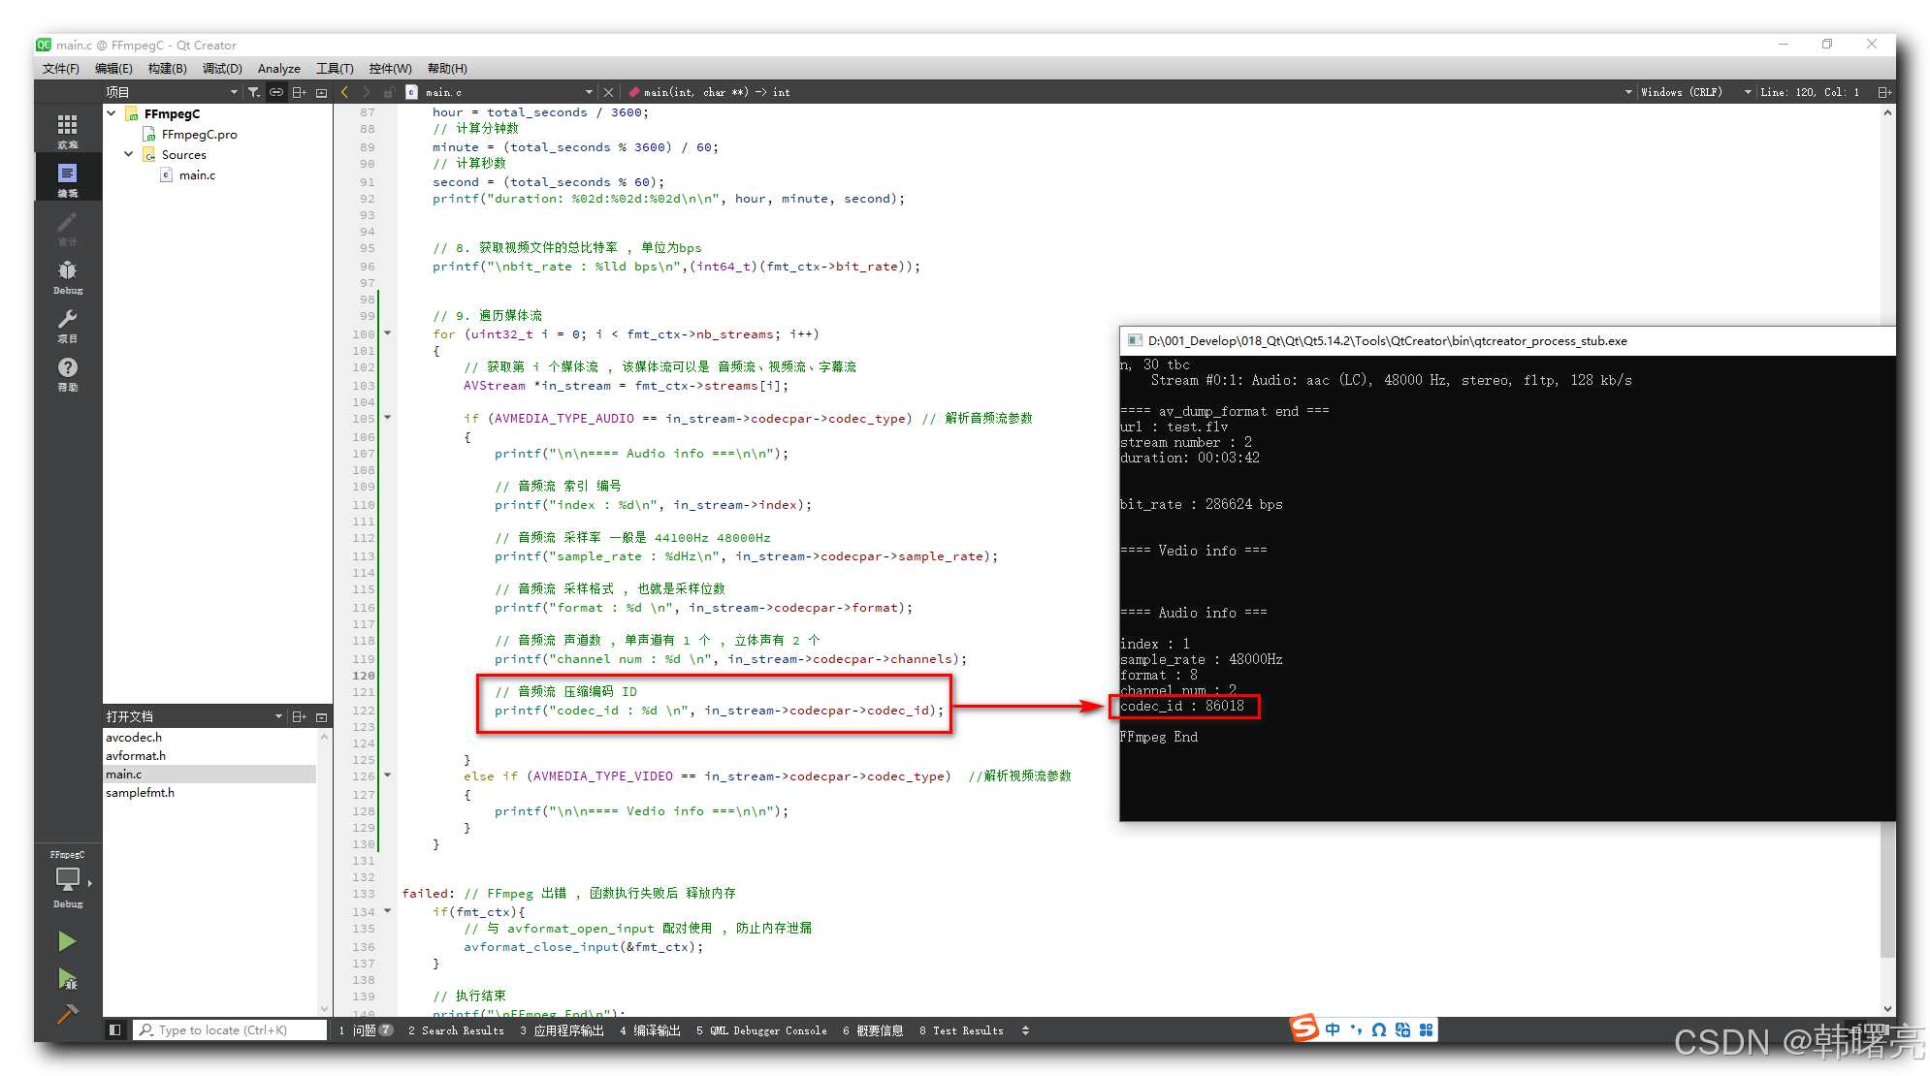Open the 问题 issues output pane
The width and height of the screenshot is (1930, 1076).
[365, 1030]
